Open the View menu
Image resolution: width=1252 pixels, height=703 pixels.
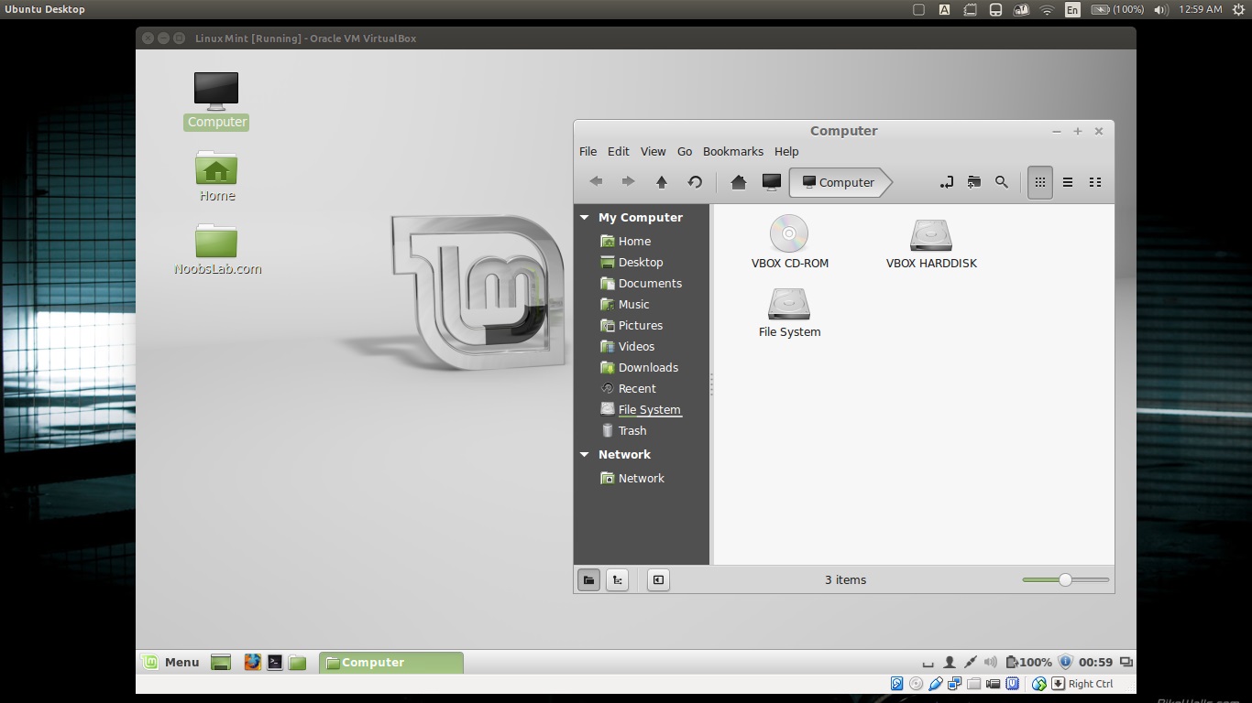[x=653, y=151]
